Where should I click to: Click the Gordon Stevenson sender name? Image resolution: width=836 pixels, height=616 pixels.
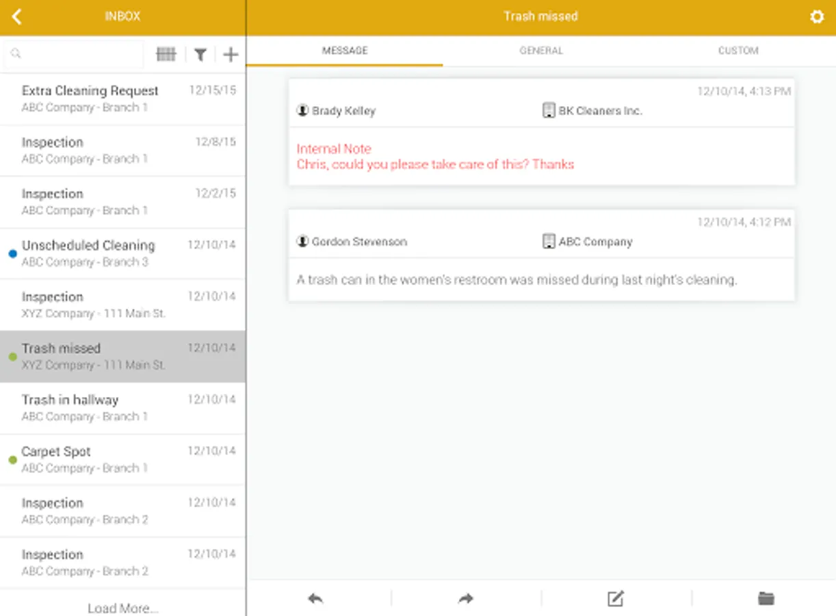click(x=359, y=242)
